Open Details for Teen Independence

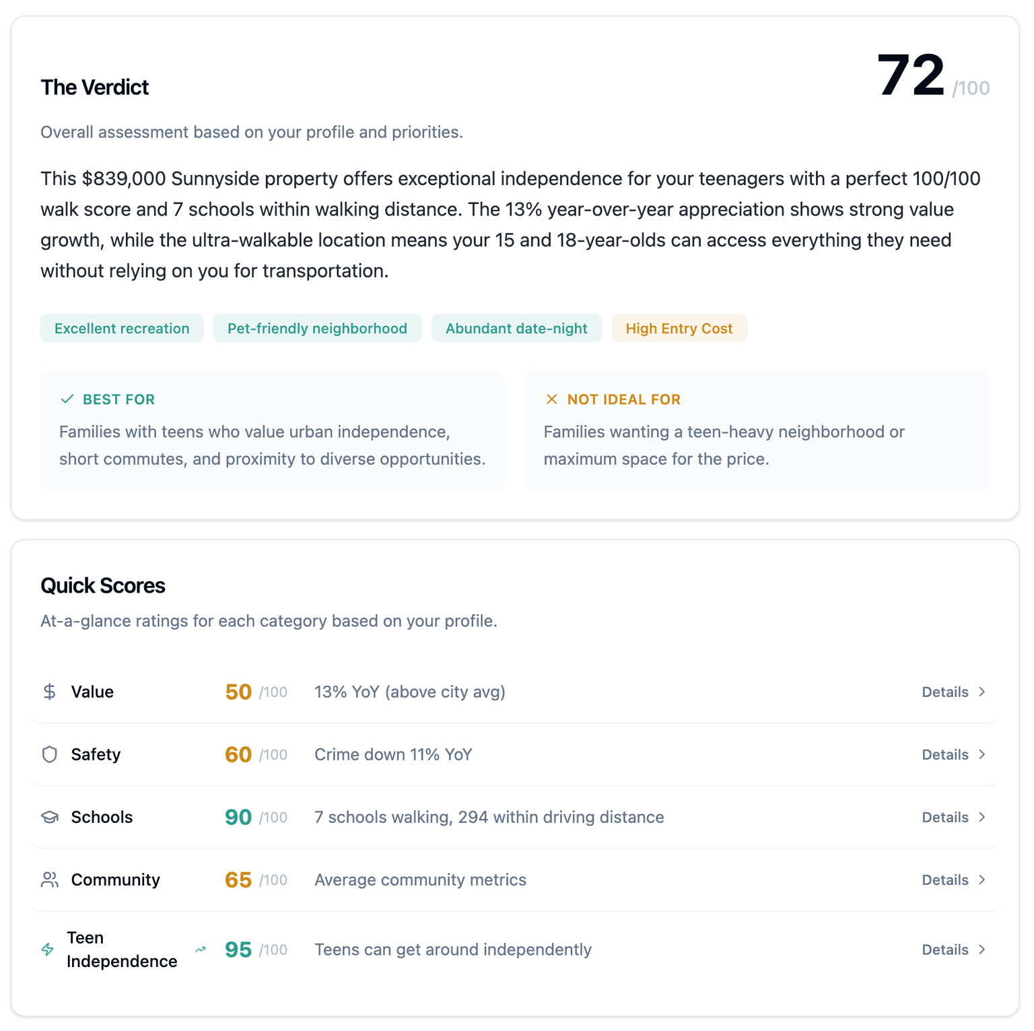click(x=945, y=950)
